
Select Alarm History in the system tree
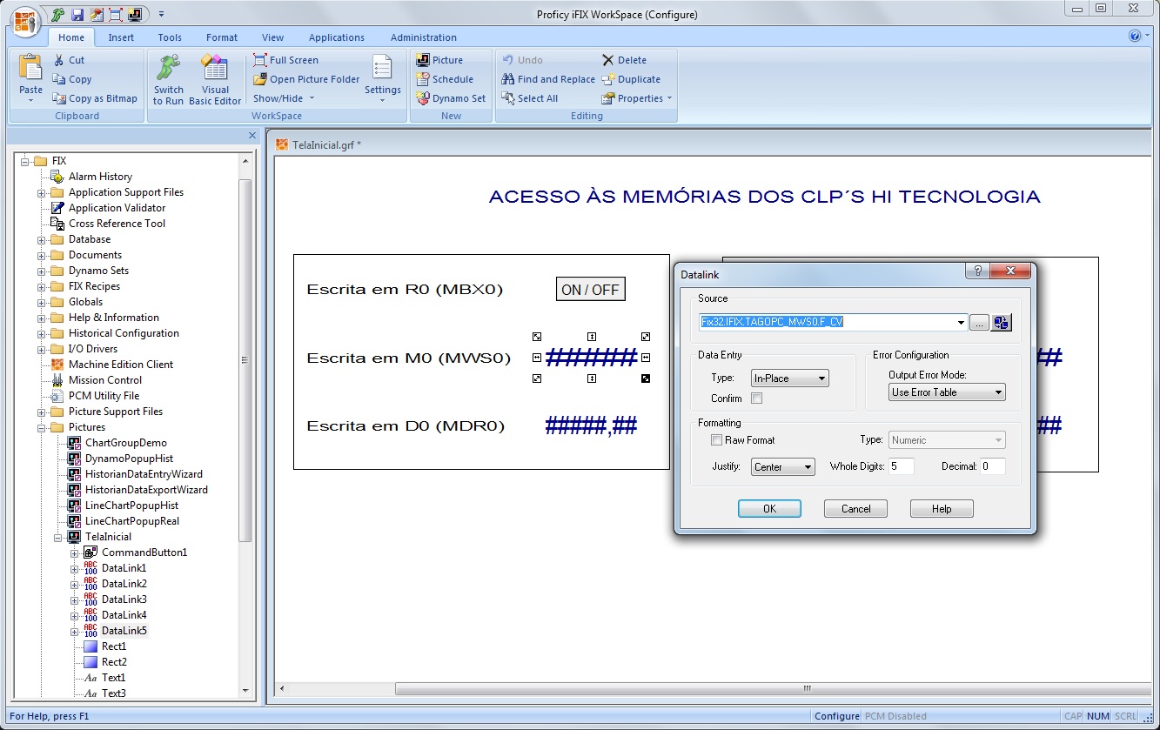tap(100, 177)
